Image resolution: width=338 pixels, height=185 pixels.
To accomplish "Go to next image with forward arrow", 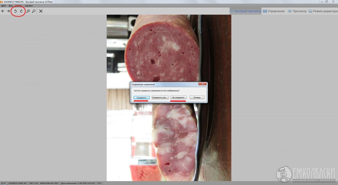I will point(8,11).
